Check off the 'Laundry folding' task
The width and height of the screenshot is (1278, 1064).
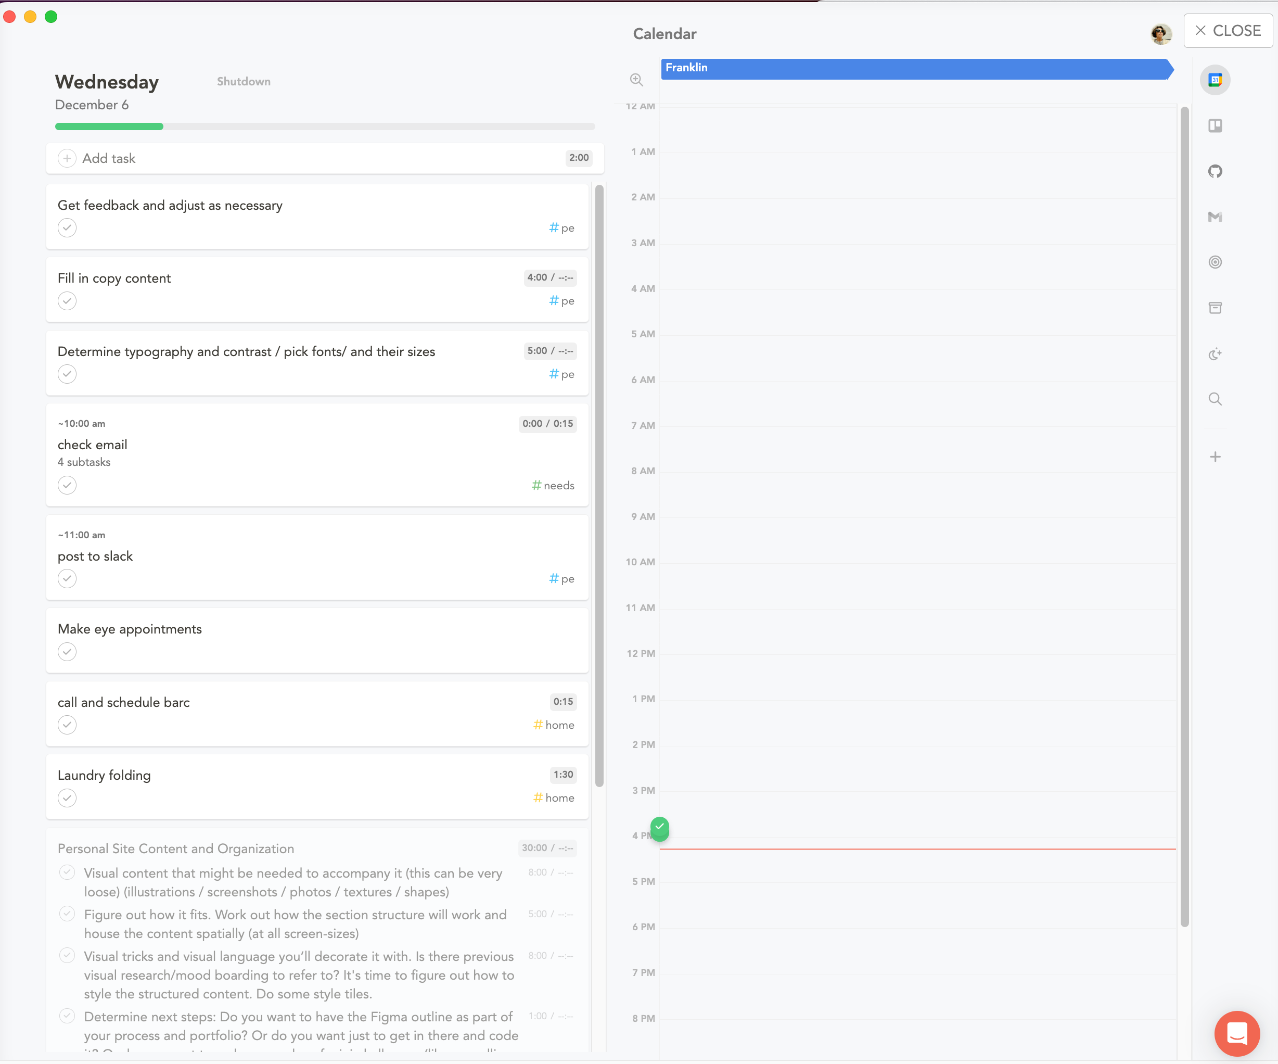[67, 798]
